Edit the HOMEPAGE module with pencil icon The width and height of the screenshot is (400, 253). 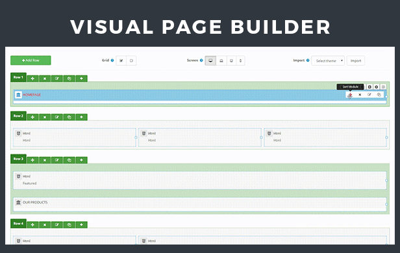(x=369, y=95)
